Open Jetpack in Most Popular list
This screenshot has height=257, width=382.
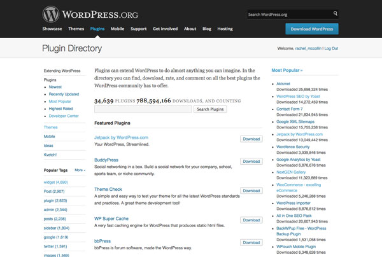pyautogui.click(x=299, y=134)
